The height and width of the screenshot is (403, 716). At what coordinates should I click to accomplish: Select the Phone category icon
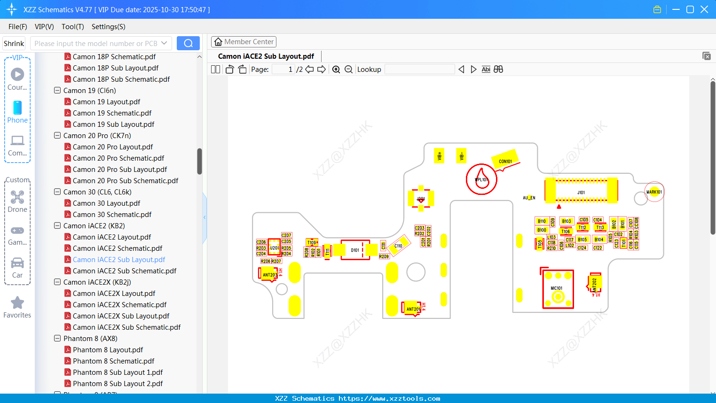pos(17,112)
